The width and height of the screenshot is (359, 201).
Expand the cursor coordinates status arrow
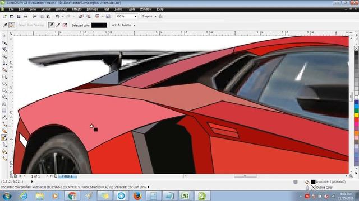(x=32, y=181)
